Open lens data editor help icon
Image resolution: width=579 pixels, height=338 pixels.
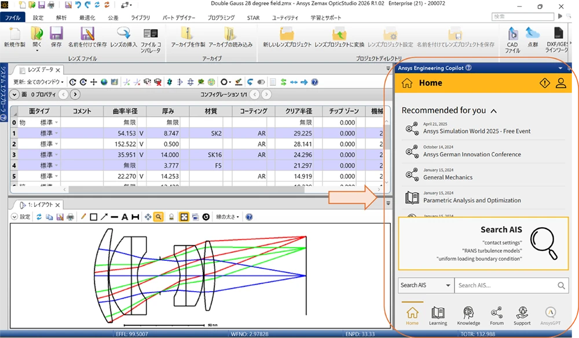click(314, 82)
